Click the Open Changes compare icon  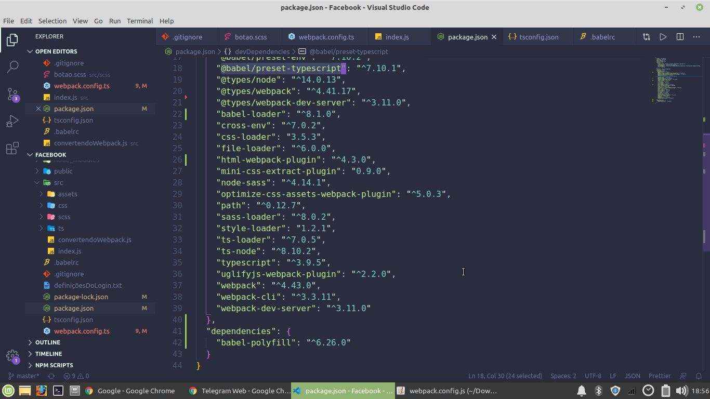646,37
